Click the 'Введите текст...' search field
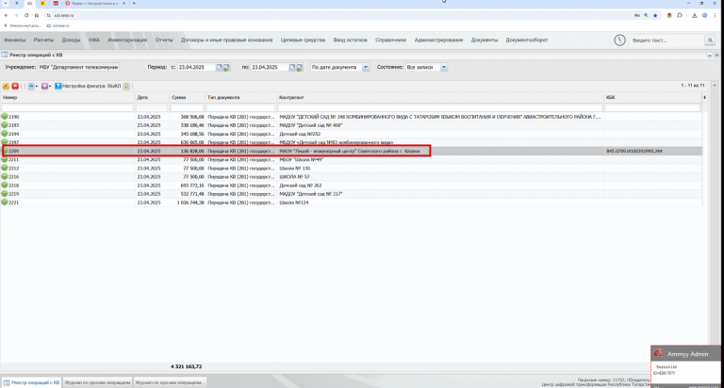The height and width of the screenshot is (388, 724). 666,40
